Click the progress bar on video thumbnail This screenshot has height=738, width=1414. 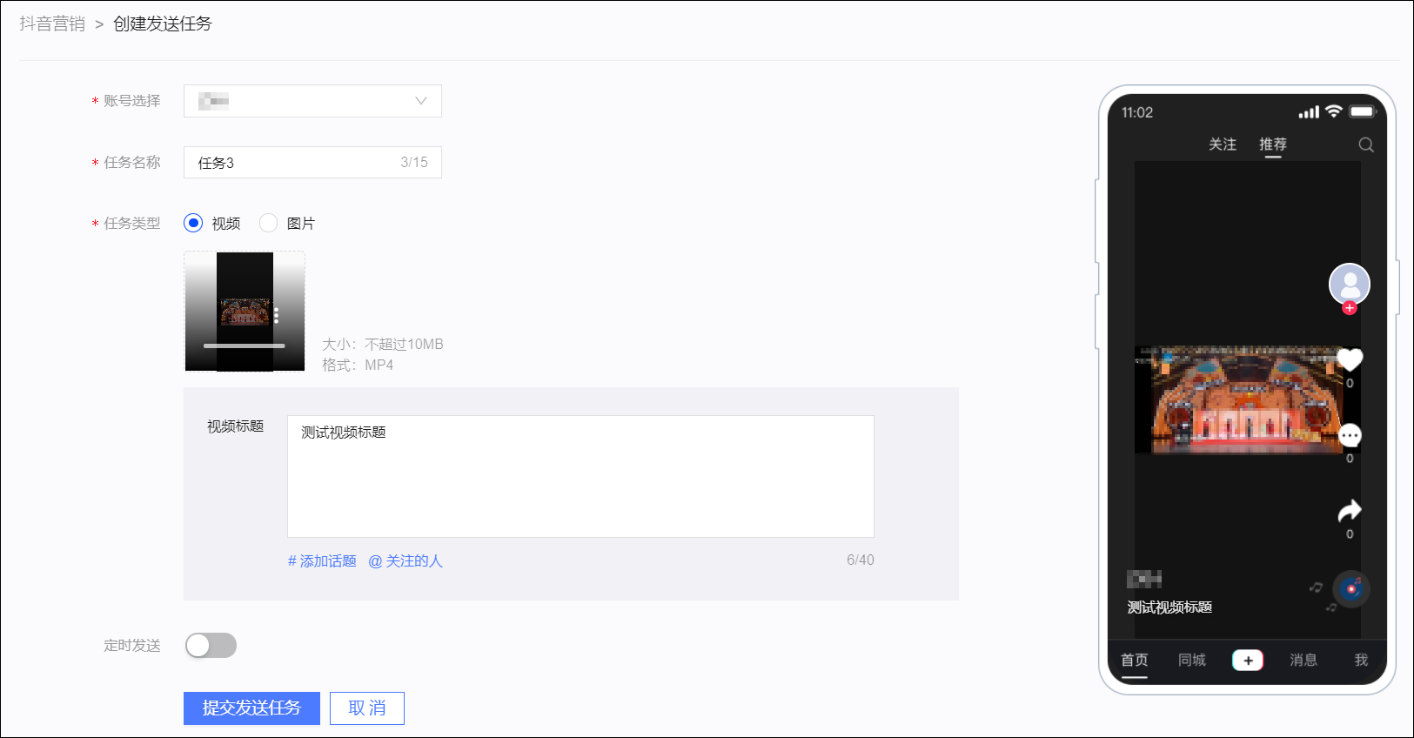[x=245, y=346]
